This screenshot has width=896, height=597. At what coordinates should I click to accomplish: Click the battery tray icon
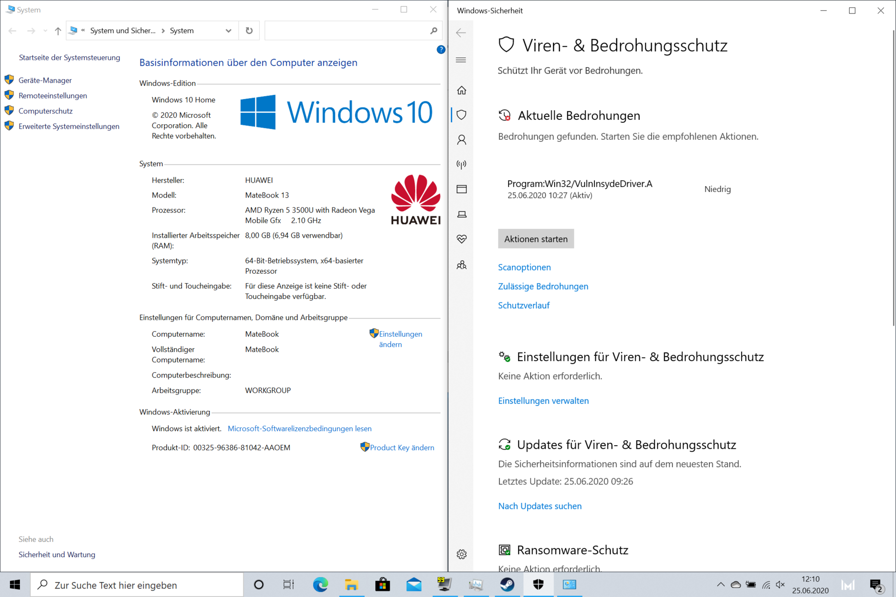click(751, 585)
